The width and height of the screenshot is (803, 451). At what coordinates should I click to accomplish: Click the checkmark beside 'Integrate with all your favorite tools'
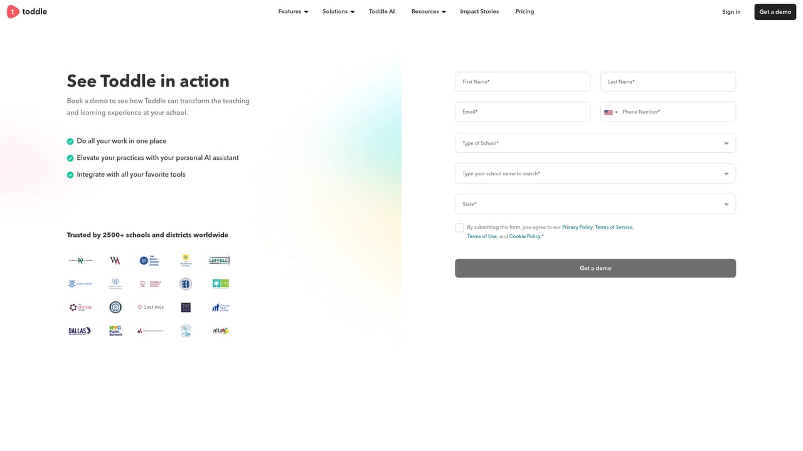[x=70, y=175]
